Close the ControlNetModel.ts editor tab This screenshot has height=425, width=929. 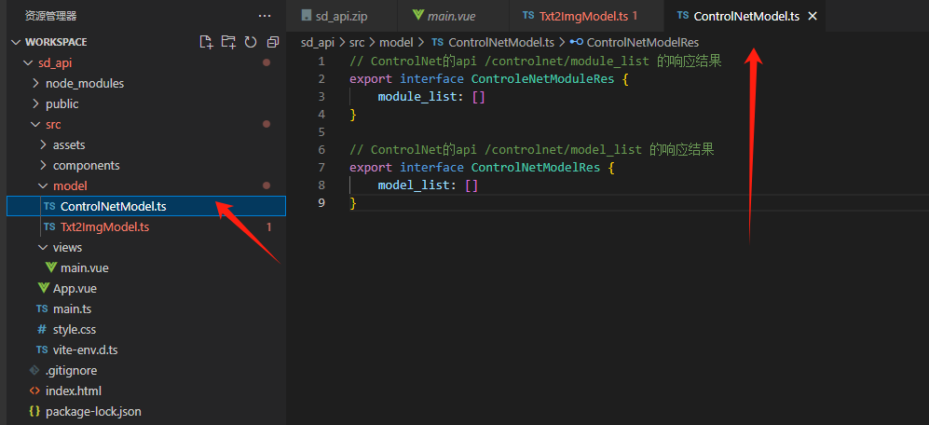pos(813,16)
